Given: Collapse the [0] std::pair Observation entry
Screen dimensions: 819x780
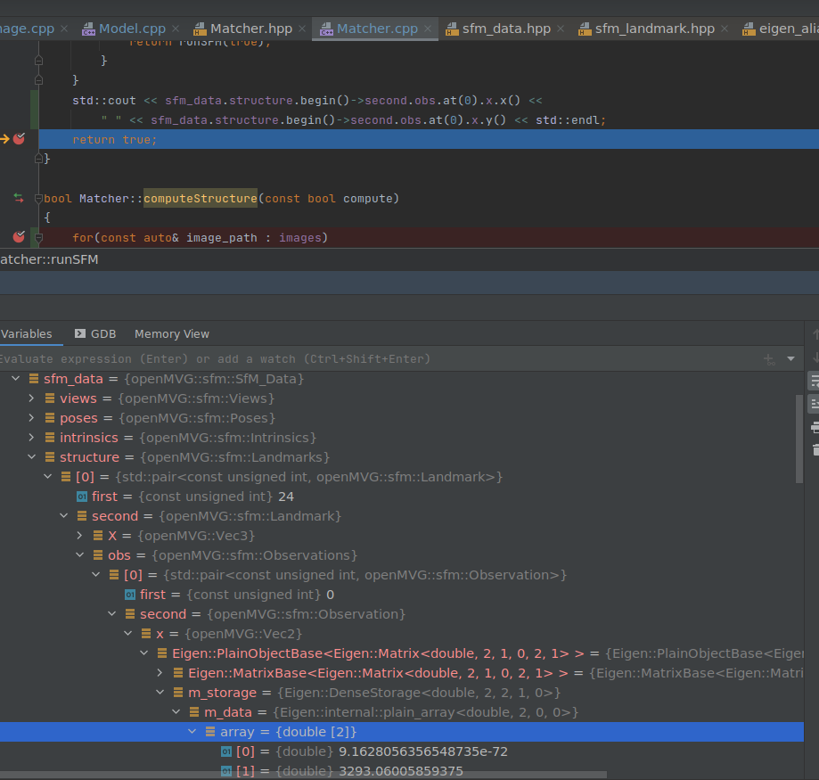Looking at the screenshot, I should [x=95, y=575].
